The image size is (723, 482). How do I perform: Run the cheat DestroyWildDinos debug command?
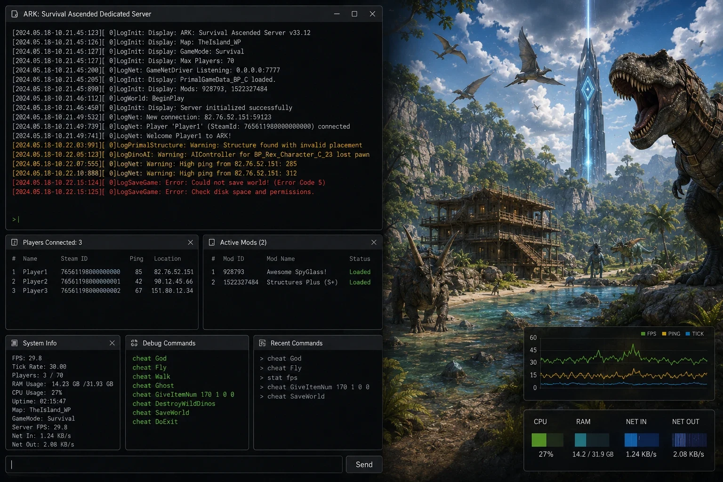click(x=174, y=404)
